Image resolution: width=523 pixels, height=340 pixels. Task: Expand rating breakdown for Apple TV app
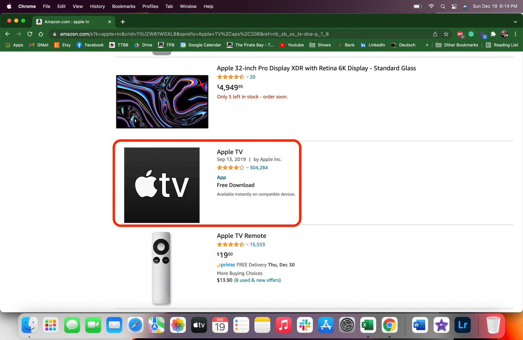click(x=247, y=168)
